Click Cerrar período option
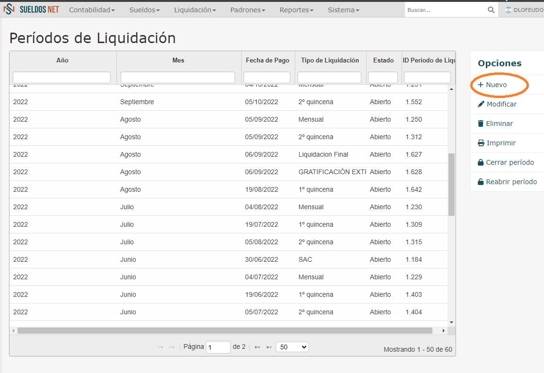Image resolution: width=544 pixels, height=373 pixels. tap(506, 162)
